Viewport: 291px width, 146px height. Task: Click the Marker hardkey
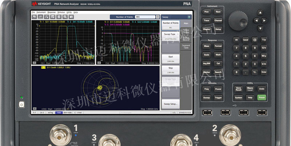pyautogui.click(x=206, y=72)
